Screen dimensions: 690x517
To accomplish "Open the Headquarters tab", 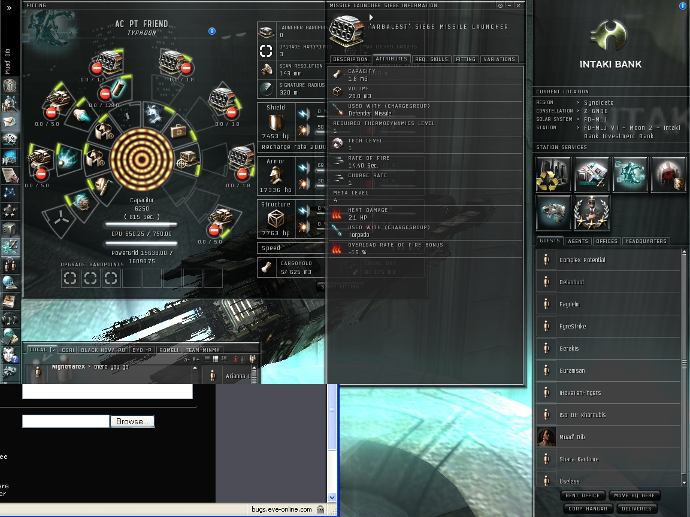I will (x=646, y=241).
